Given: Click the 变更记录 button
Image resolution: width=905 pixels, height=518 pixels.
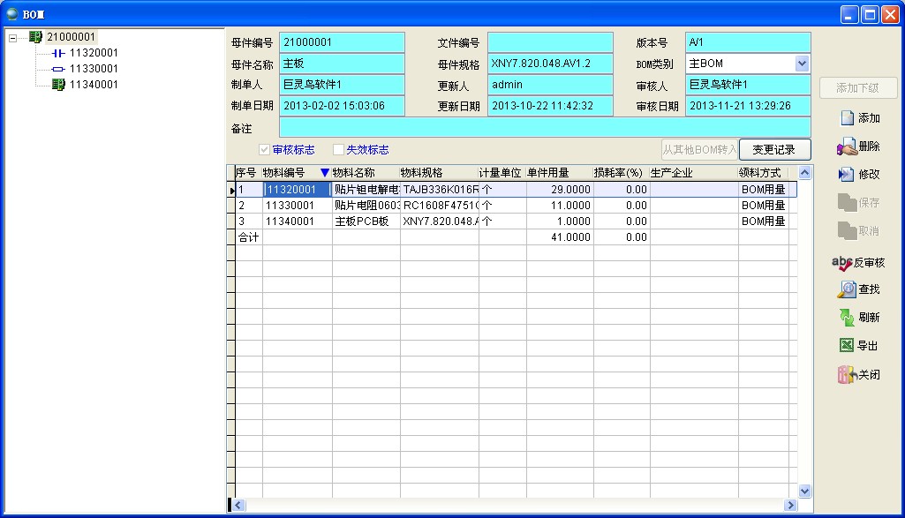Looking at the screenshot, I should (x=774, y=149).
